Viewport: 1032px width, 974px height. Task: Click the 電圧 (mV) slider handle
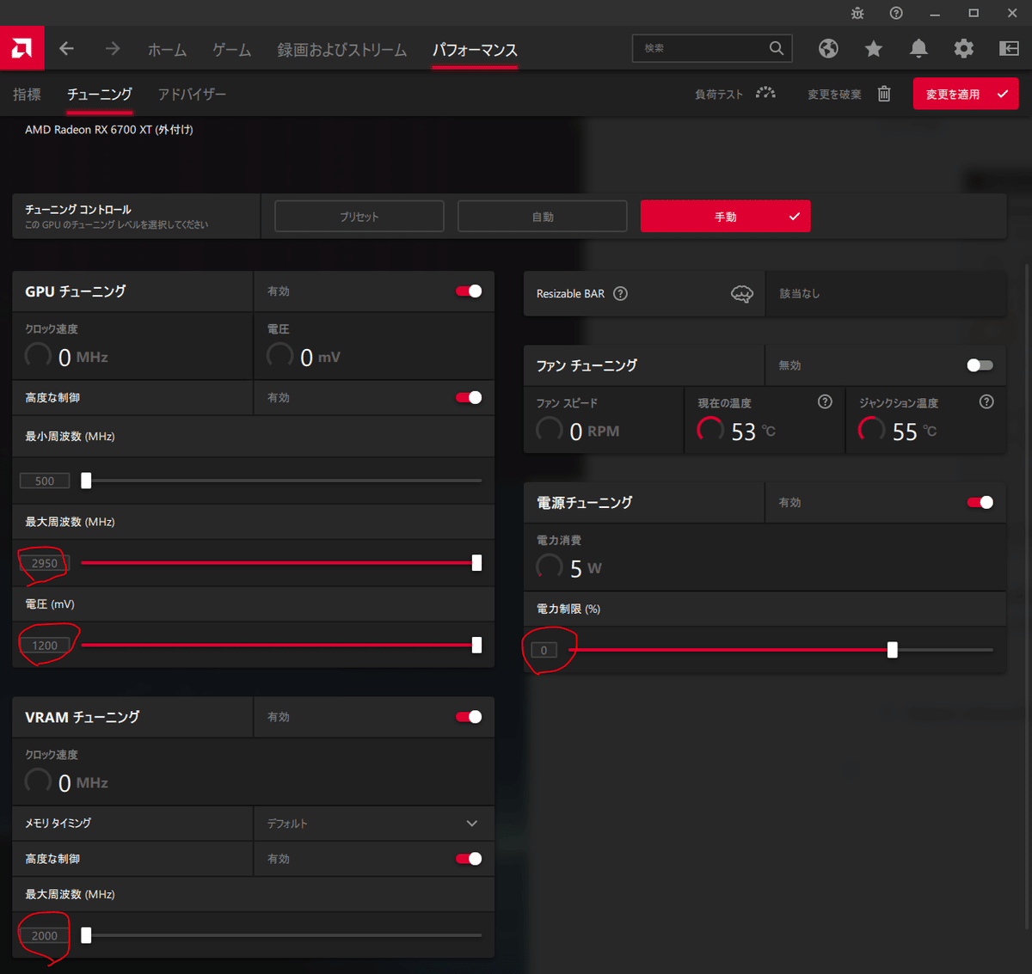pos(476,646)
